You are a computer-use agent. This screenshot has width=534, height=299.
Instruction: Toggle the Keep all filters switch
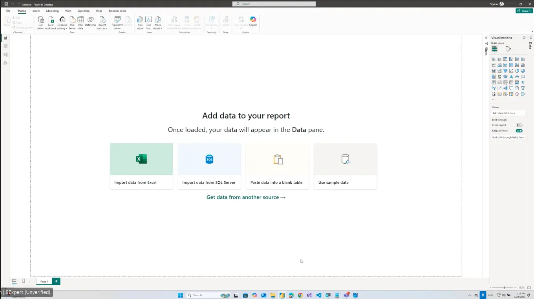519,131
